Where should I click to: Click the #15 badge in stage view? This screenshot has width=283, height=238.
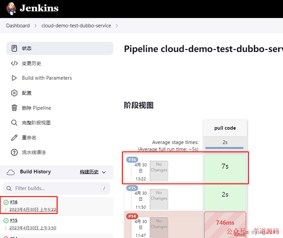pyautogui.click(x=132, y=188)
